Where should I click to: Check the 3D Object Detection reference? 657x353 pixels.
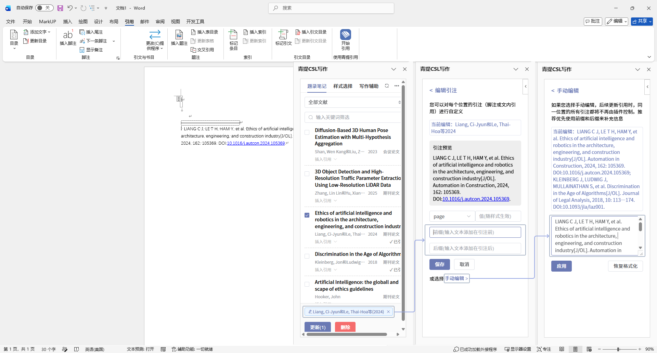(x=307, y=174)
